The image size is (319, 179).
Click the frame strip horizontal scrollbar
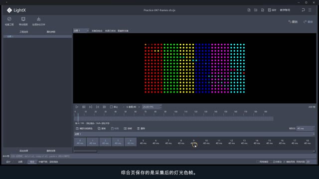[85, 151]
